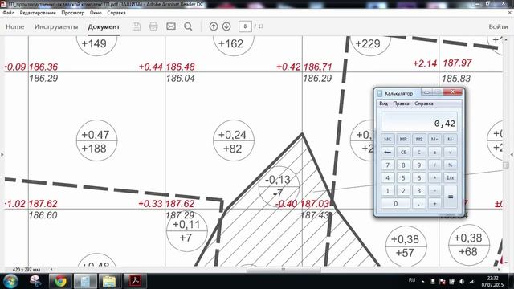
Task: Click digit 9 in Calculator
Action: coord(419,165)
